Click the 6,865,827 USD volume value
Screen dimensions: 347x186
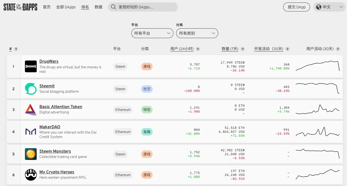(x=232, y=132)
